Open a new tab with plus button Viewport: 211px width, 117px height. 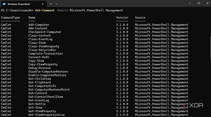51,4
